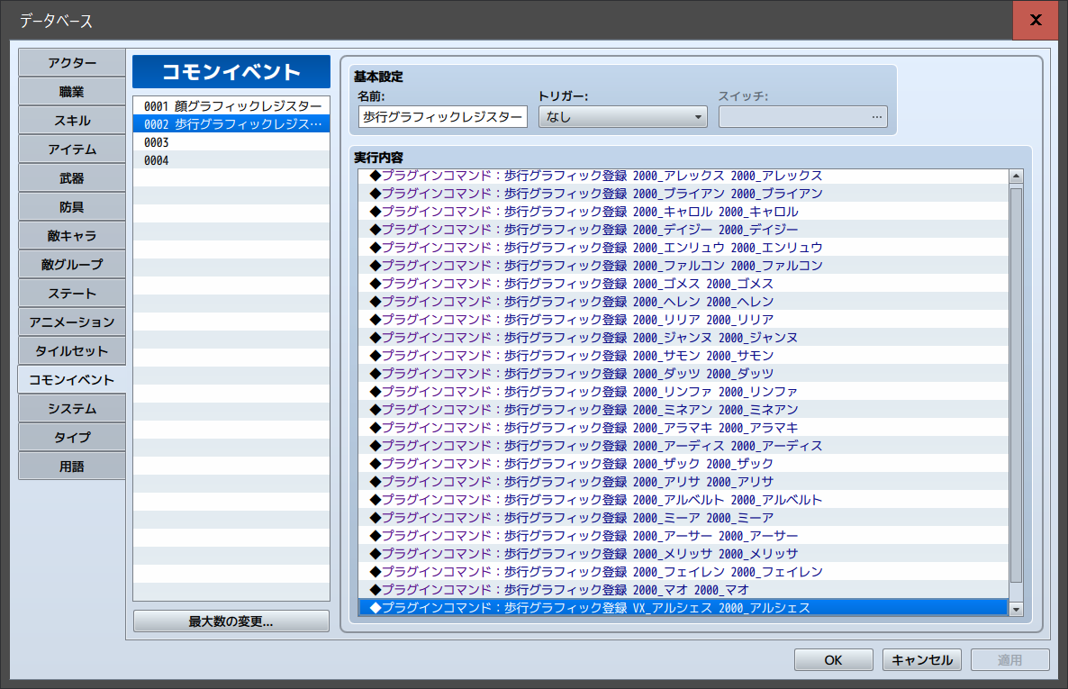Close the データベース window
The width and height of the screenshot is (1068, 689).
coord(1036,20)
